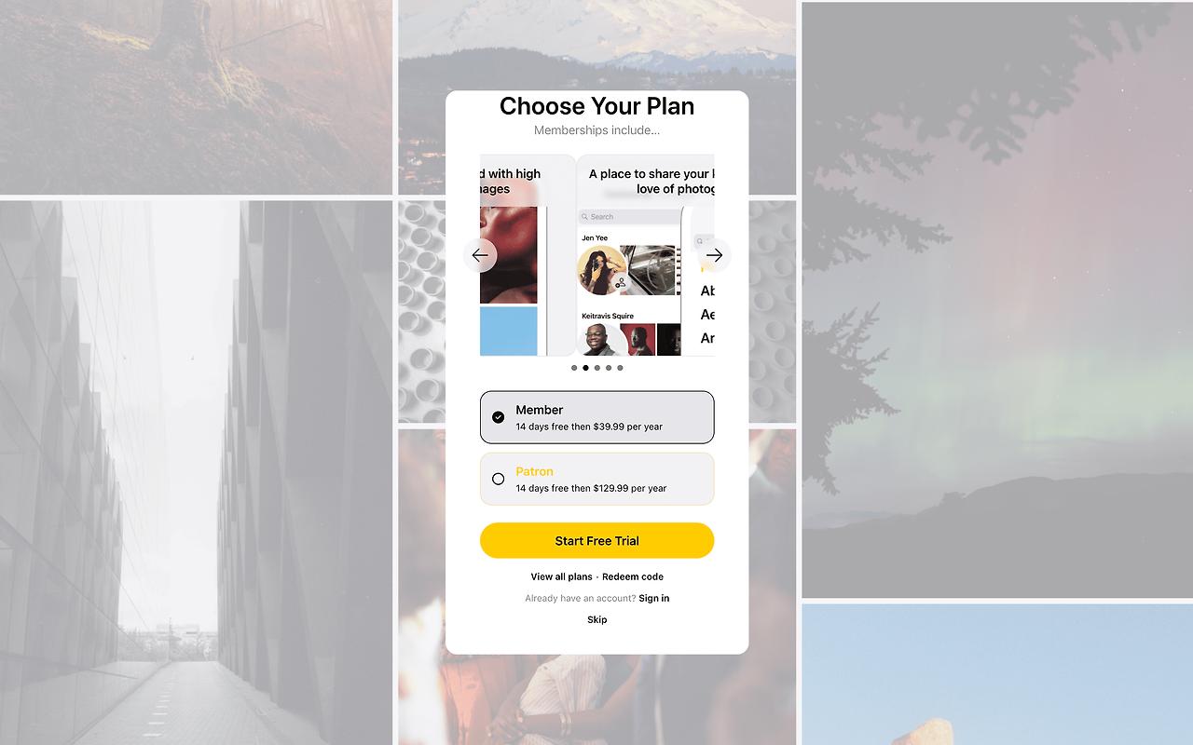Choose the Patron plan radio option
Screen dimensions: 1193x745
point(596,479)
